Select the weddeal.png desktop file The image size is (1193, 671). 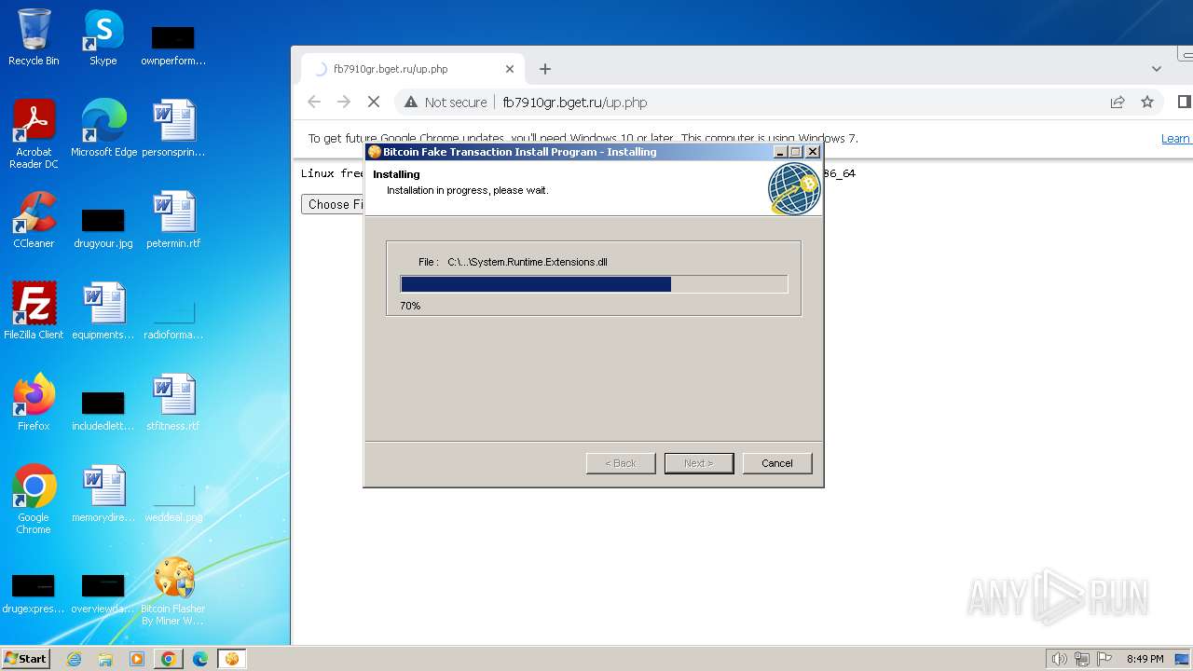pyautogui.click(x=172, y=501)
